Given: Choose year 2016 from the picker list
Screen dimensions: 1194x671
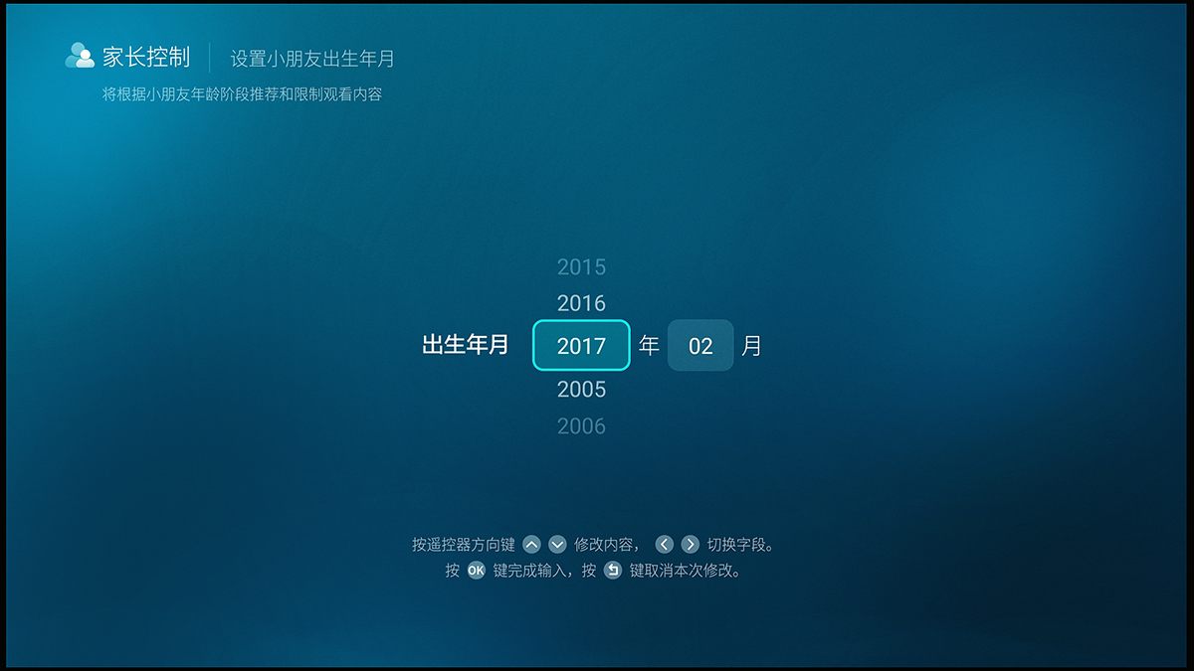Looking at the screenshot, I should [x=580, y=303].
